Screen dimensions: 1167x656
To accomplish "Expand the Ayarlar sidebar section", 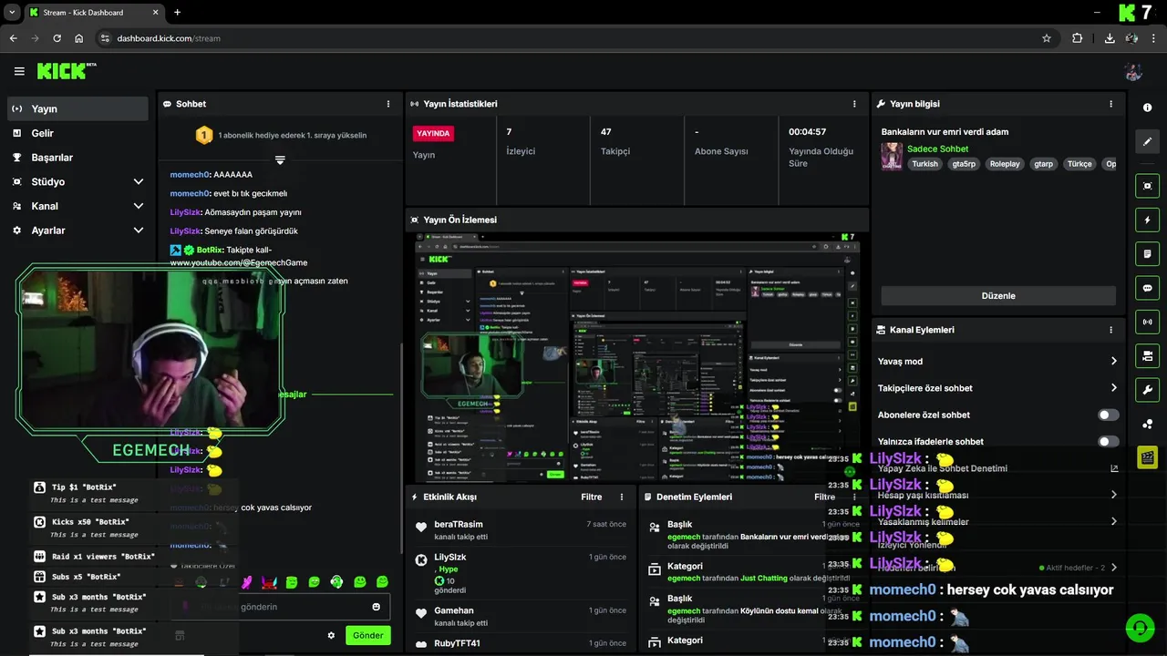I will tap(139, 231).
